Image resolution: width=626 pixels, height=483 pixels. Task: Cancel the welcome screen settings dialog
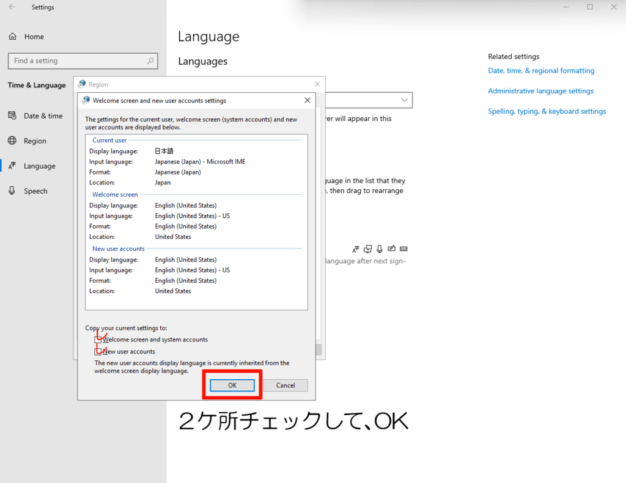tap(285, 385)
